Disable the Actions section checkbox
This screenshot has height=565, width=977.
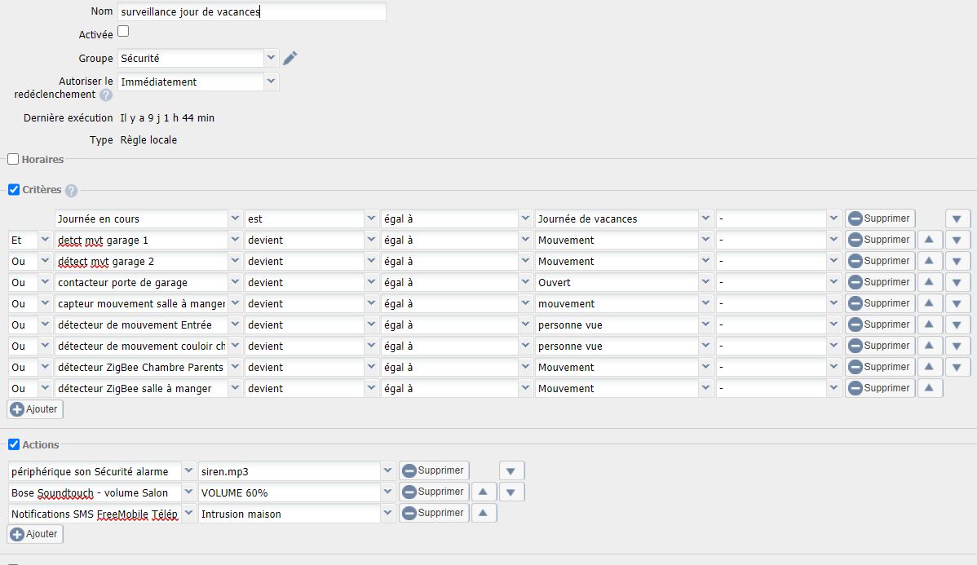13,444
